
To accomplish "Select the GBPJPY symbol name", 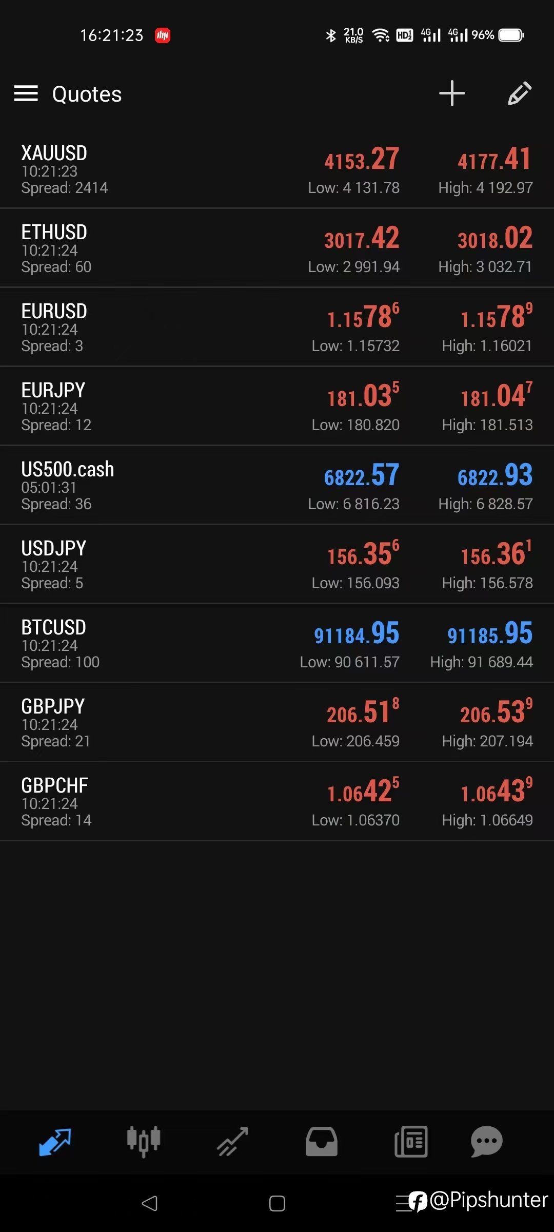I will click(53, 707).
